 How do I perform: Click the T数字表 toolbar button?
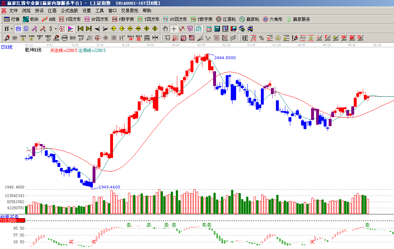201,19
